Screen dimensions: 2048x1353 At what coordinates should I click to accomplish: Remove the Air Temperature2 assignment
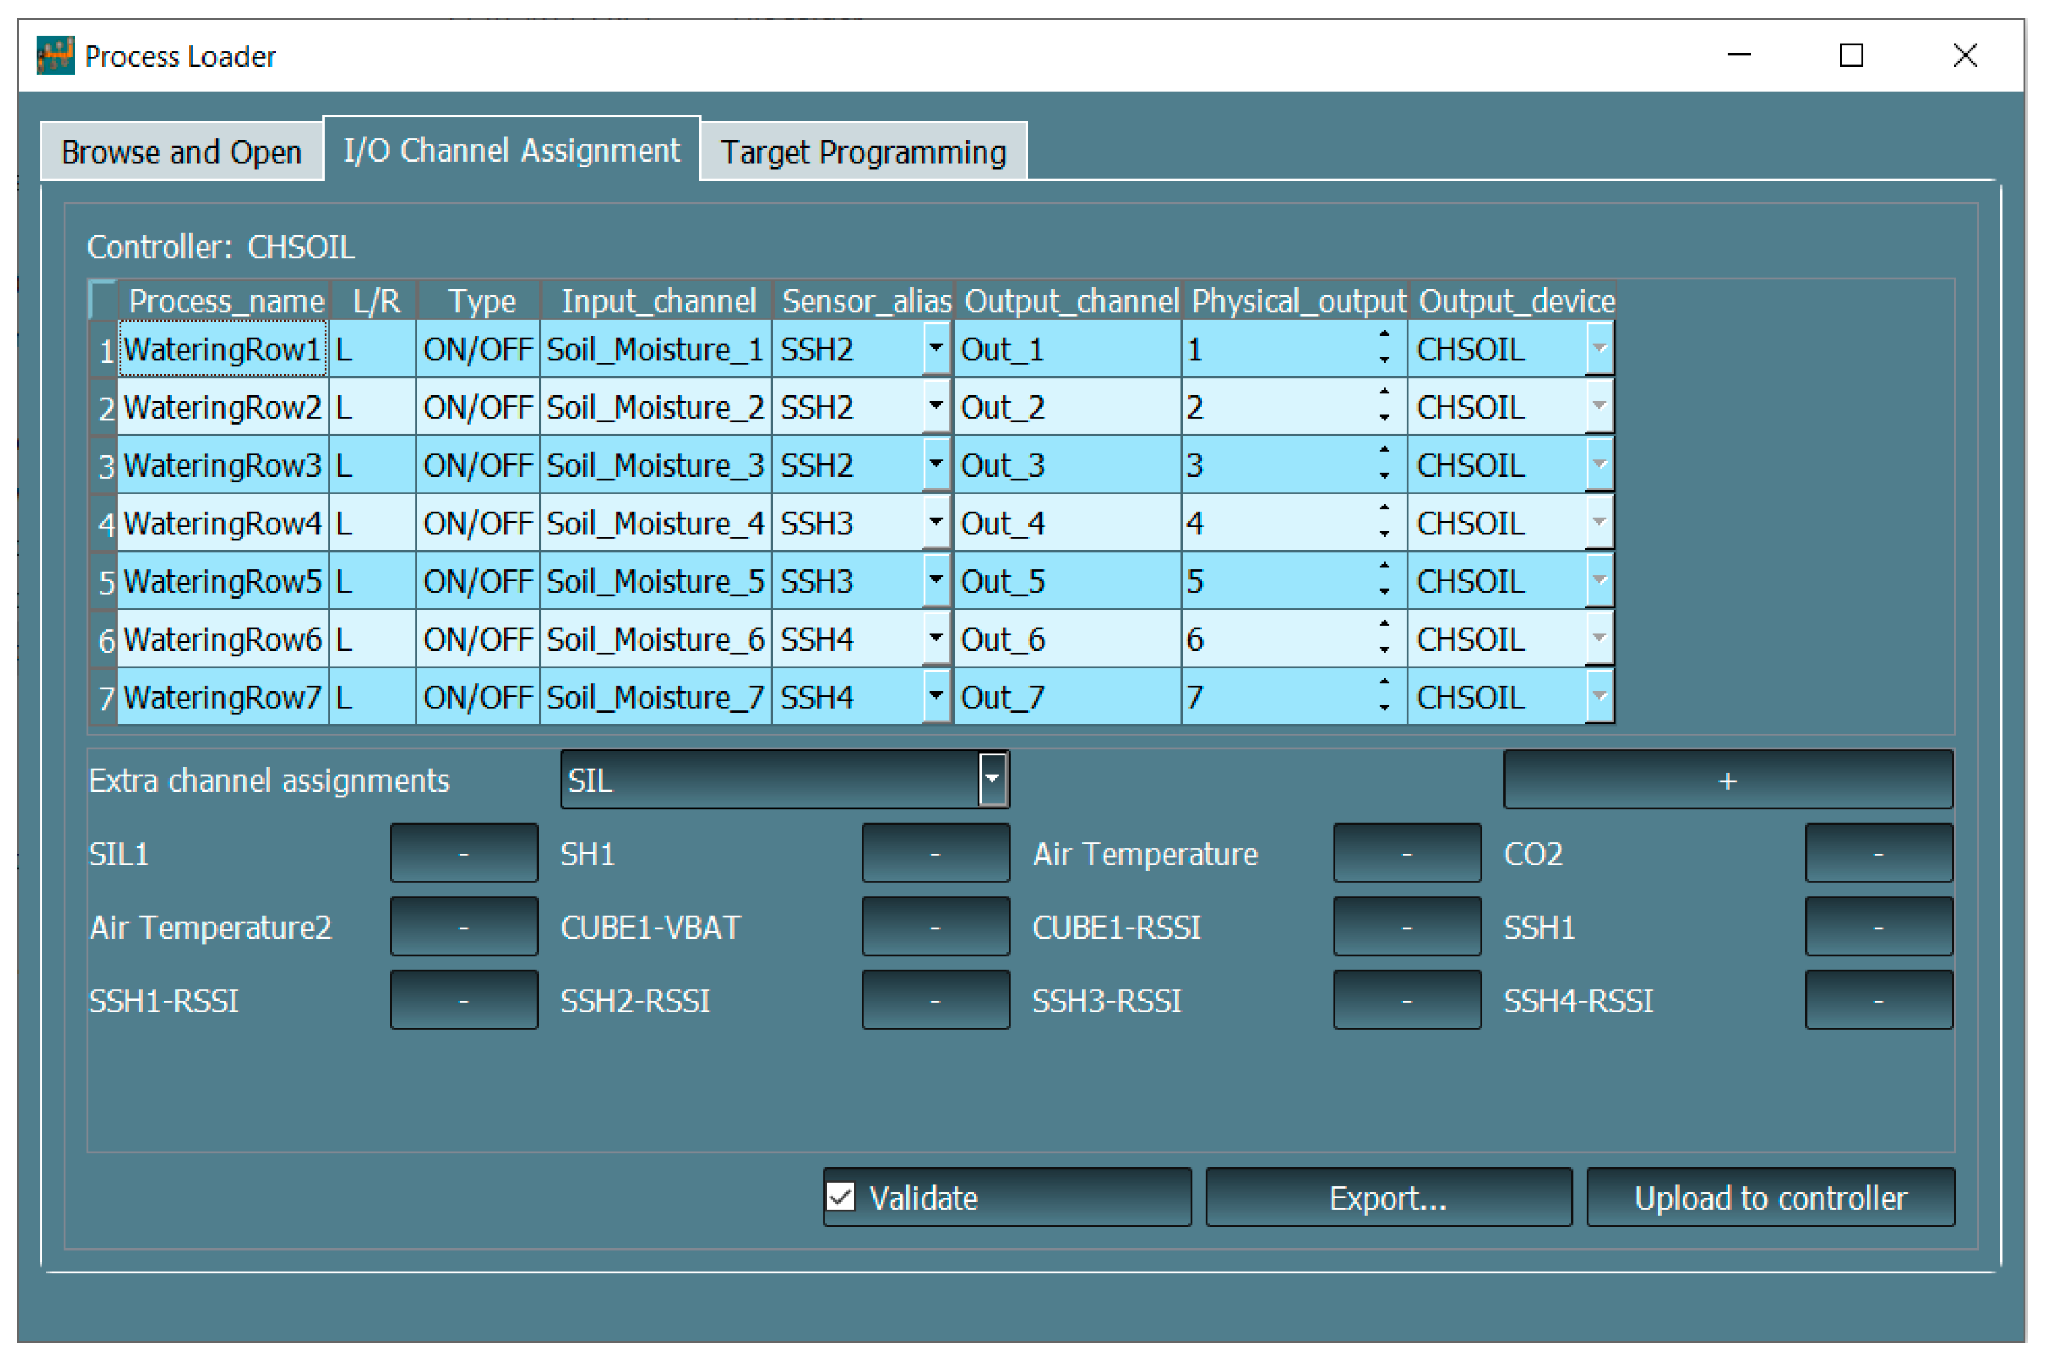coord(463,927)
